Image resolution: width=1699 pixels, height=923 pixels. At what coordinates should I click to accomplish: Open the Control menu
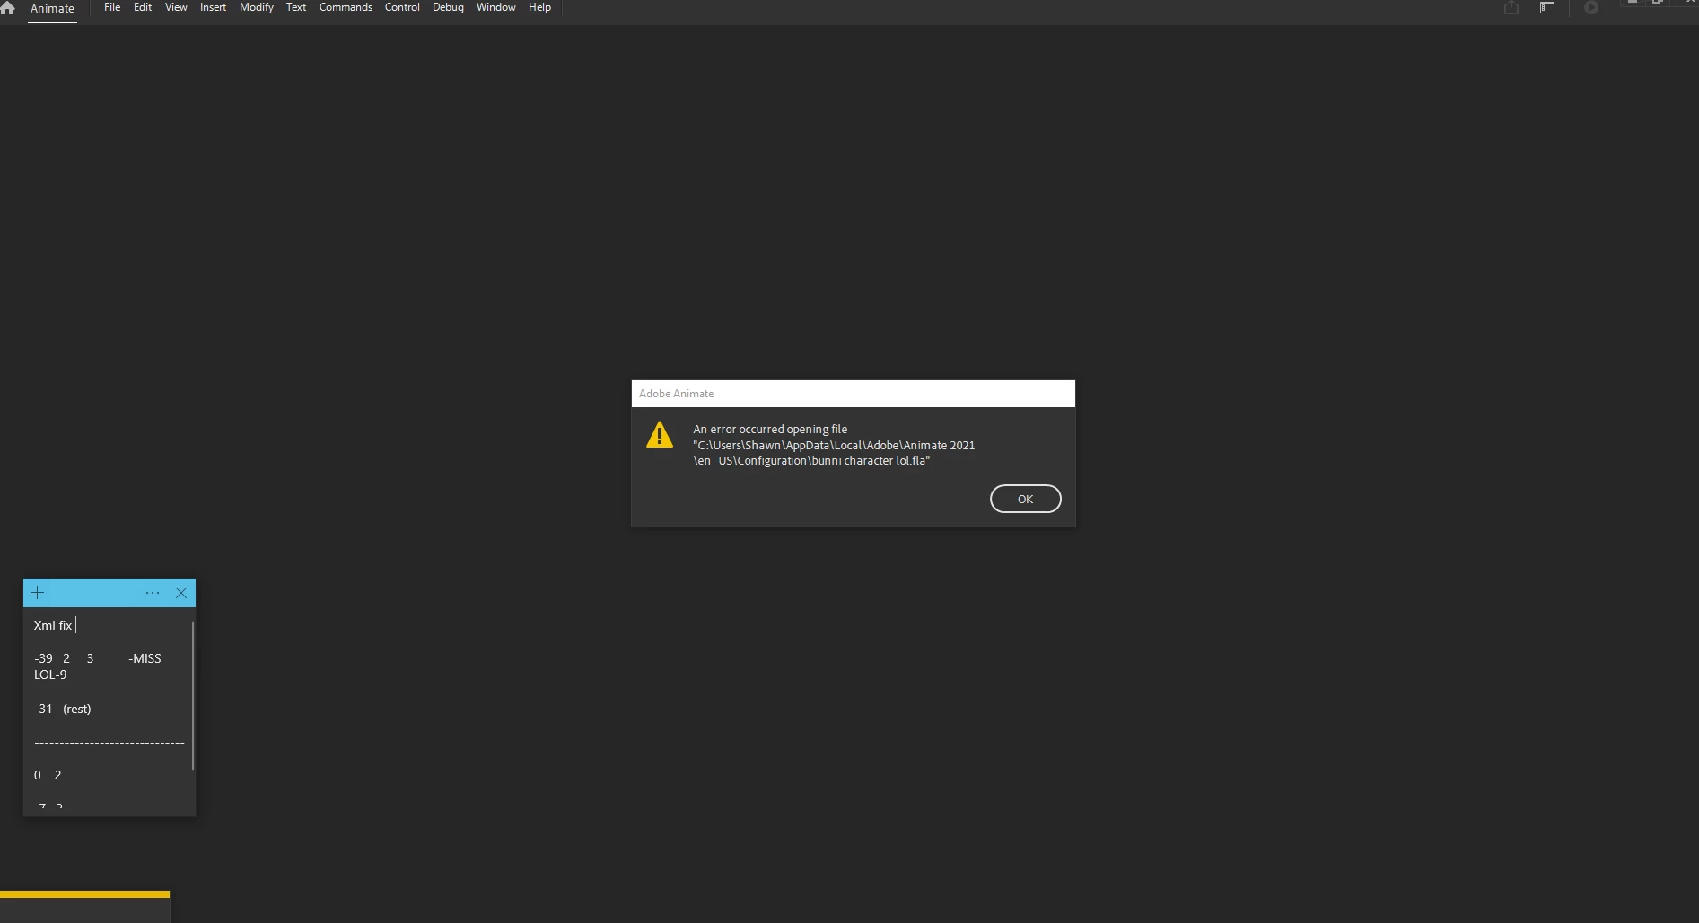point(402,7)
